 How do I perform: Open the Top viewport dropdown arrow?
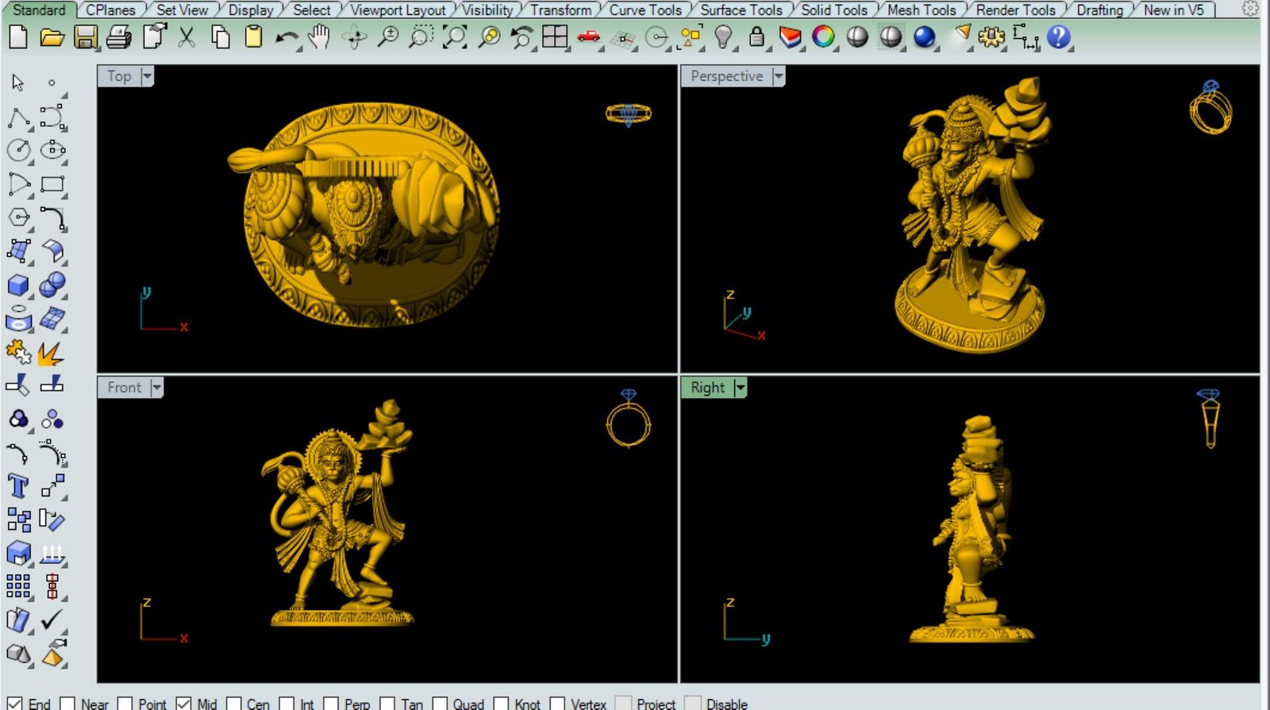(147, 76)
